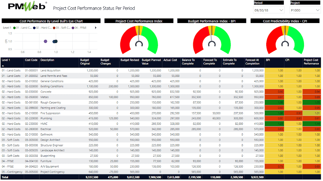Click the Forecast At Completion column header

tap(252, 62)
